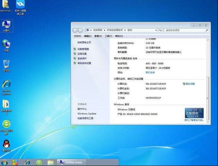Go forward with the round forward arrow
Viewport: 218px width, 166px height.
tap(80, 30)
